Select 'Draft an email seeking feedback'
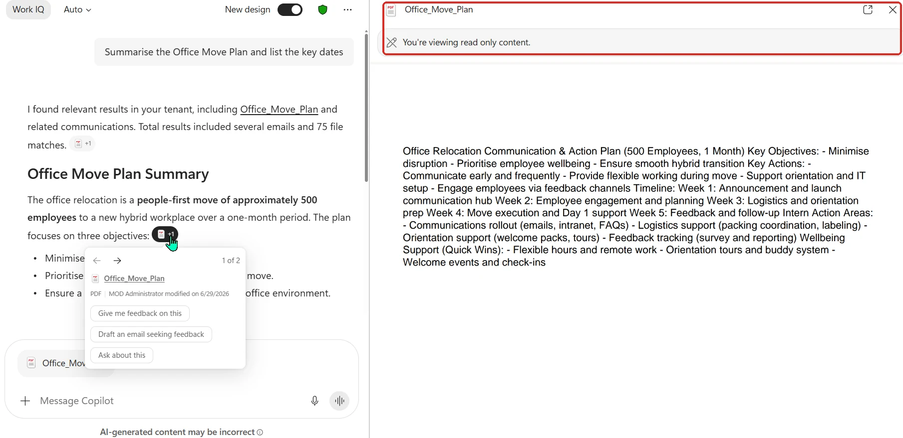903x438 pixels. pyautogui.click(x=151, y=334)
